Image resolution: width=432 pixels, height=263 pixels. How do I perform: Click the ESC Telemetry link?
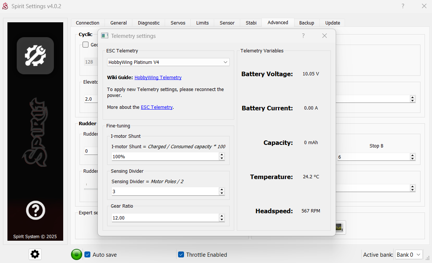pos(157,107)
